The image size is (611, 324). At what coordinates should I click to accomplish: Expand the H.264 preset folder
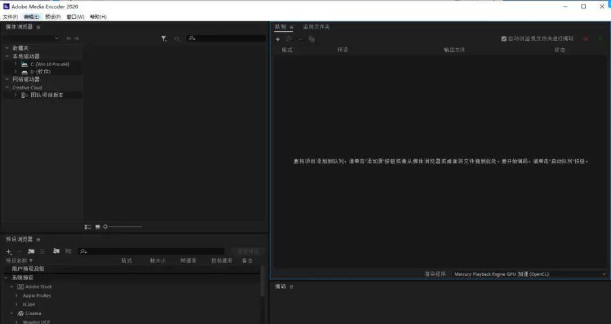point(16,305)
